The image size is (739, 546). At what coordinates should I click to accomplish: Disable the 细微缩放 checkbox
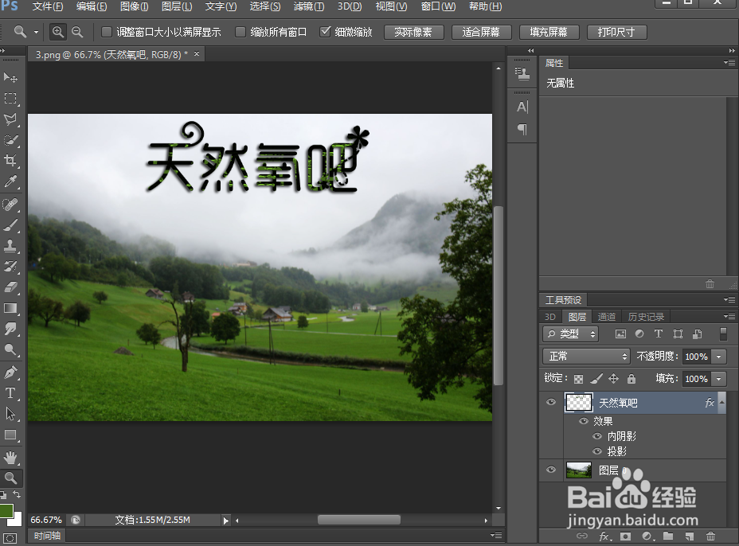(325, 32)
